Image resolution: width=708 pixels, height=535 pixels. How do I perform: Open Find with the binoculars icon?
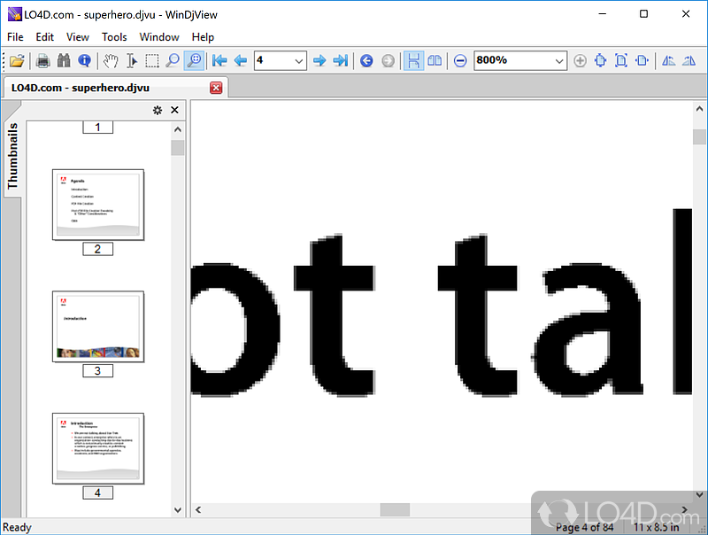pos(64,60)
